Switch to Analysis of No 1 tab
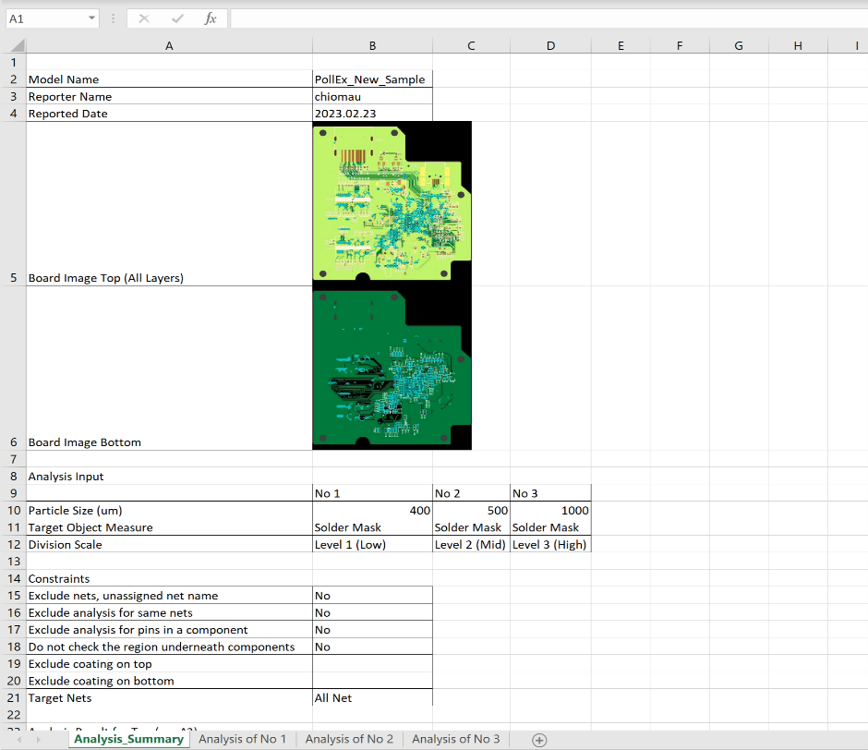The height and width of the screenshot is (750, 868). (x=242, y=739)
